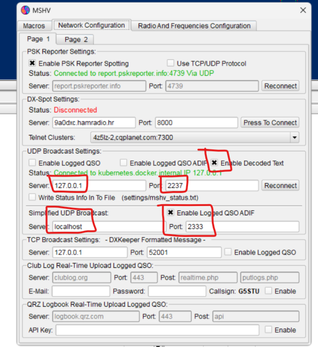Viewport: 318px width, 347px height.
Task: Click the green PSK Reporter connected status text
Action: [x=134, y=73]
